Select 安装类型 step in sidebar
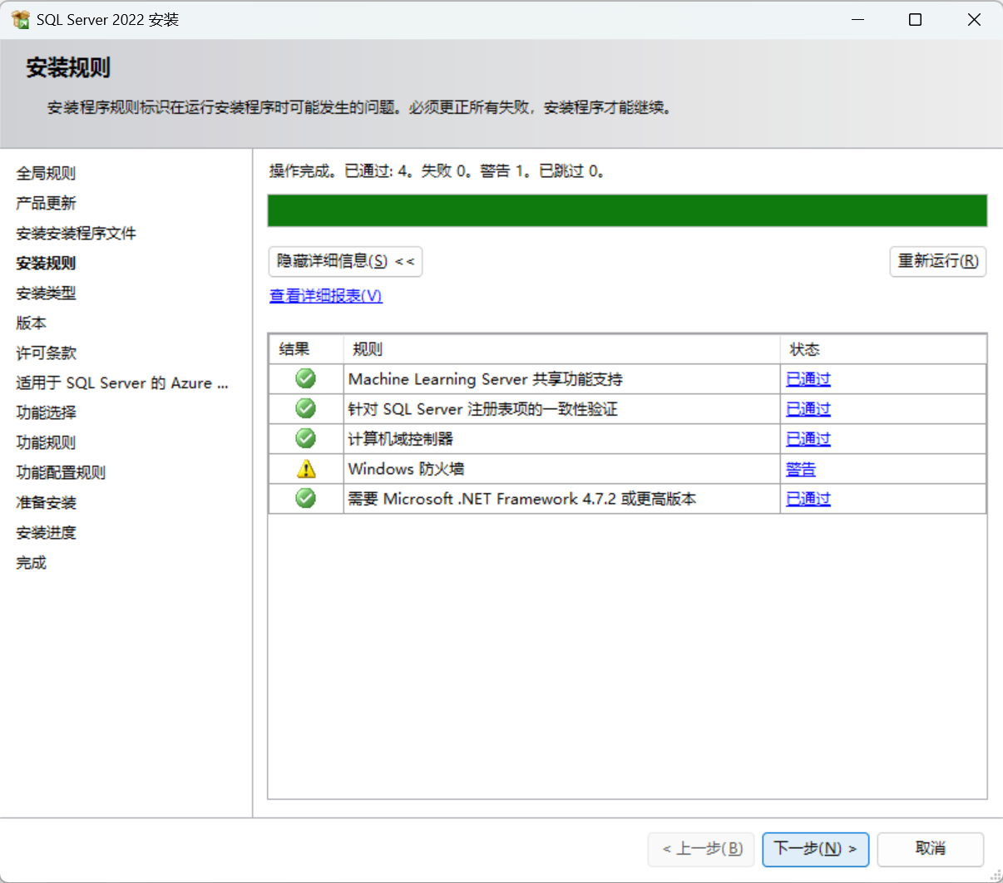1003x883 pixels. 46,293
